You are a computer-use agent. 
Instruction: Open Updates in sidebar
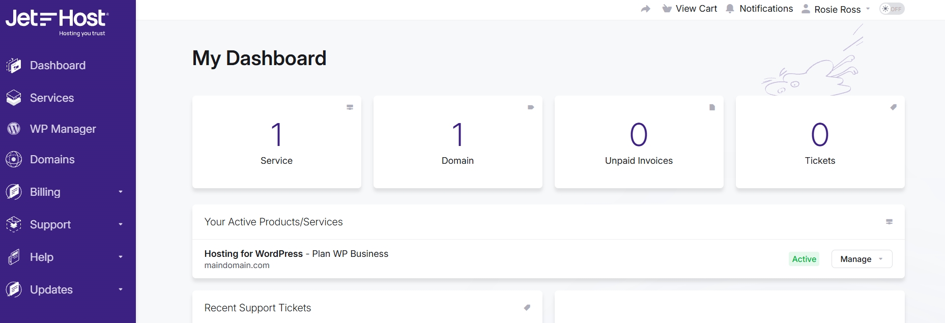(51, 289)
